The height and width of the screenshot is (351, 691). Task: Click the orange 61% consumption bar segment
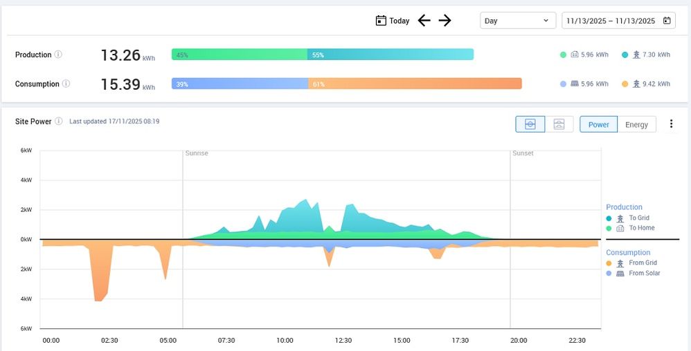pyautogui.click(x=414, y=84)
